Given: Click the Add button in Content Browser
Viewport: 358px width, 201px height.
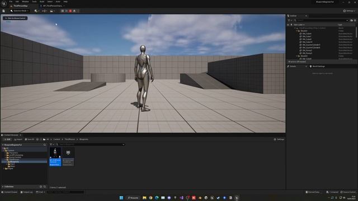Looking at the screenshot, I should tap(7, 140).
